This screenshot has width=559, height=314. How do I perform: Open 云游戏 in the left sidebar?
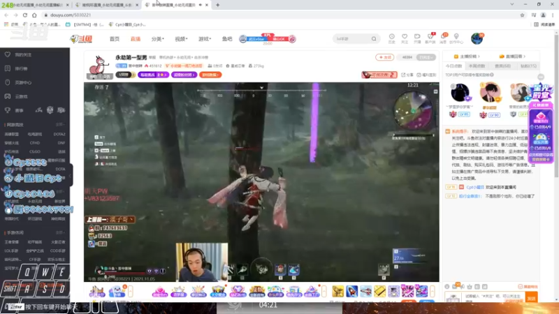tap(21, 96)
